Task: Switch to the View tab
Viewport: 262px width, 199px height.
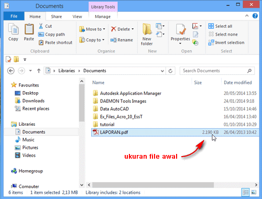Action: click(x=77, y=17)
